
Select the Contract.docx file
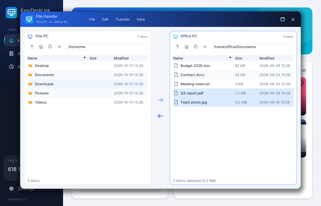(233, 75)
